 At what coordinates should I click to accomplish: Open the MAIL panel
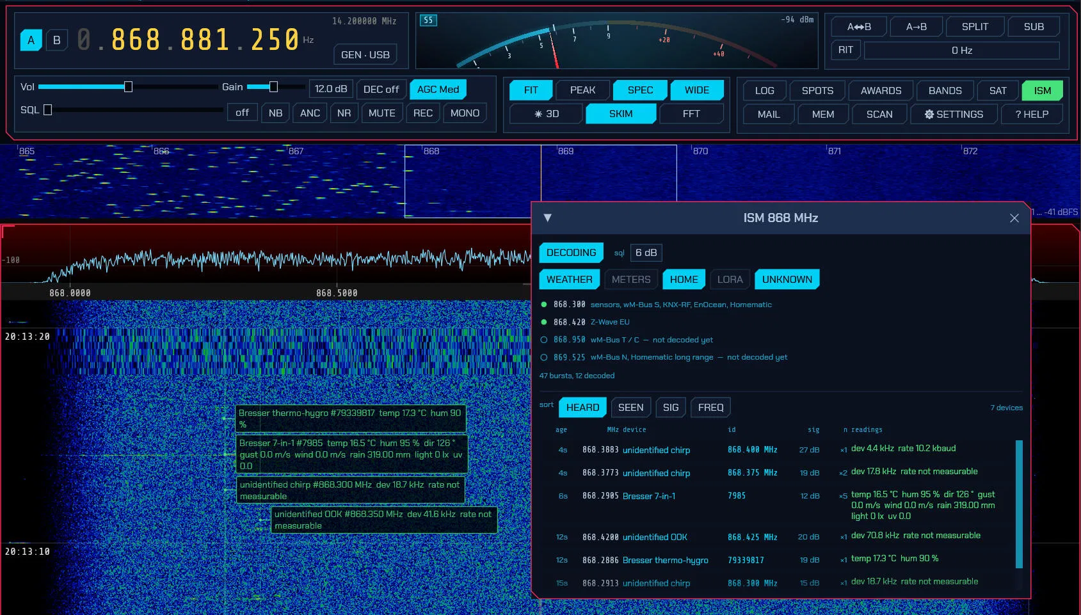click(x=769, y=115)
